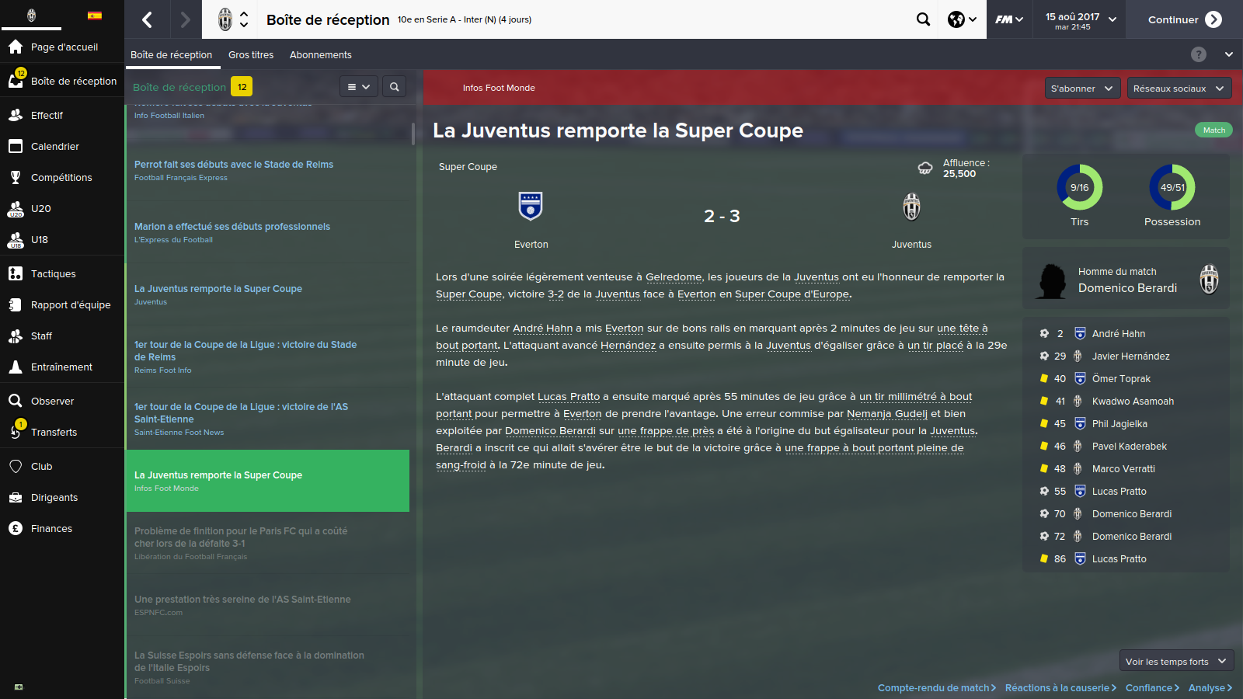Switch to the Abonnements tab
This screenshot has width=1243, height=699.
click(x=321, y=54)
